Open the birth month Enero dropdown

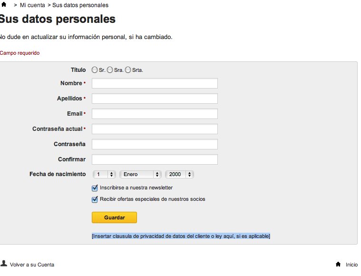pyautogui.click(x=140, y=175)
